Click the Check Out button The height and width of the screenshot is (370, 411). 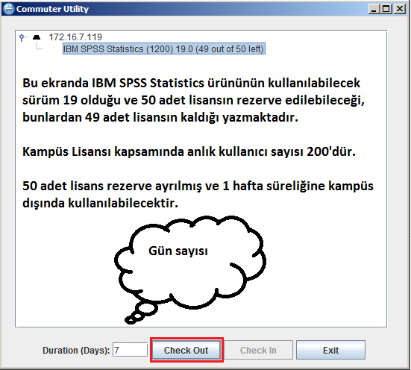186,350
